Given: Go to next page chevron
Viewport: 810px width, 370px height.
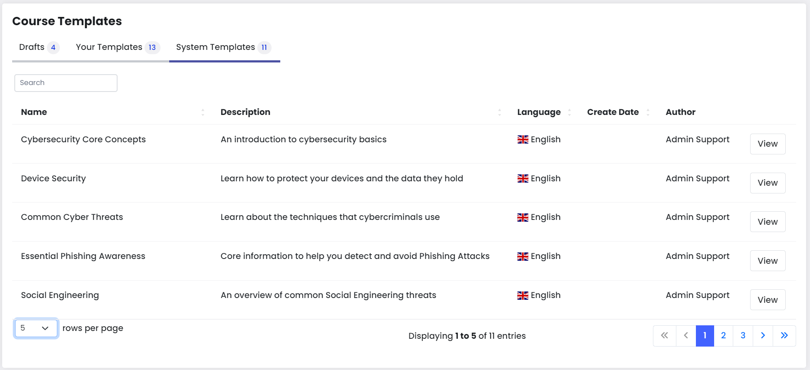Looking at the screenshot, I should 763,336.
